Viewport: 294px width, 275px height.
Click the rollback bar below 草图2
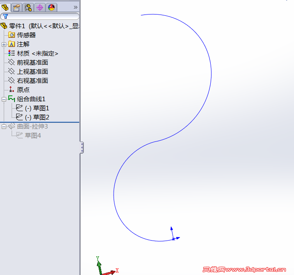pos(40,122)
